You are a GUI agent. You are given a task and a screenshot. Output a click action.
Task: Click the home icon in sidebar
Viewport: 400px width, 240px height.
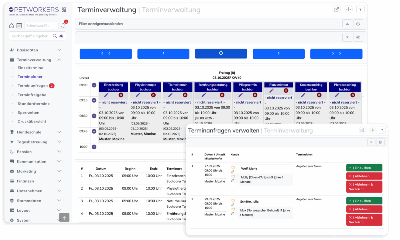point(12,26)
